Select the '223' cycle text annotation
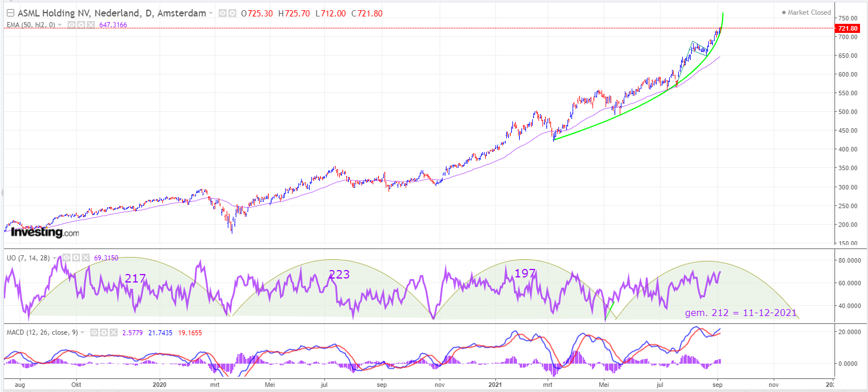The height and width of the screenshot is (392, 868). [339, 275]
